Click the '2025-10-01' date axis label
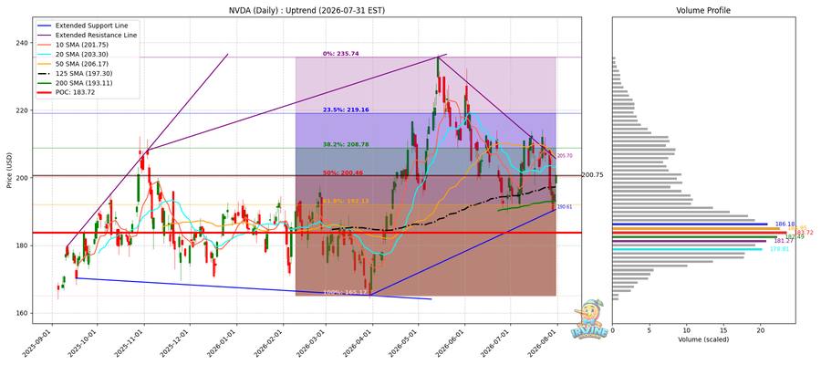The width and height of the screenshot is (821, 365). 83,343
